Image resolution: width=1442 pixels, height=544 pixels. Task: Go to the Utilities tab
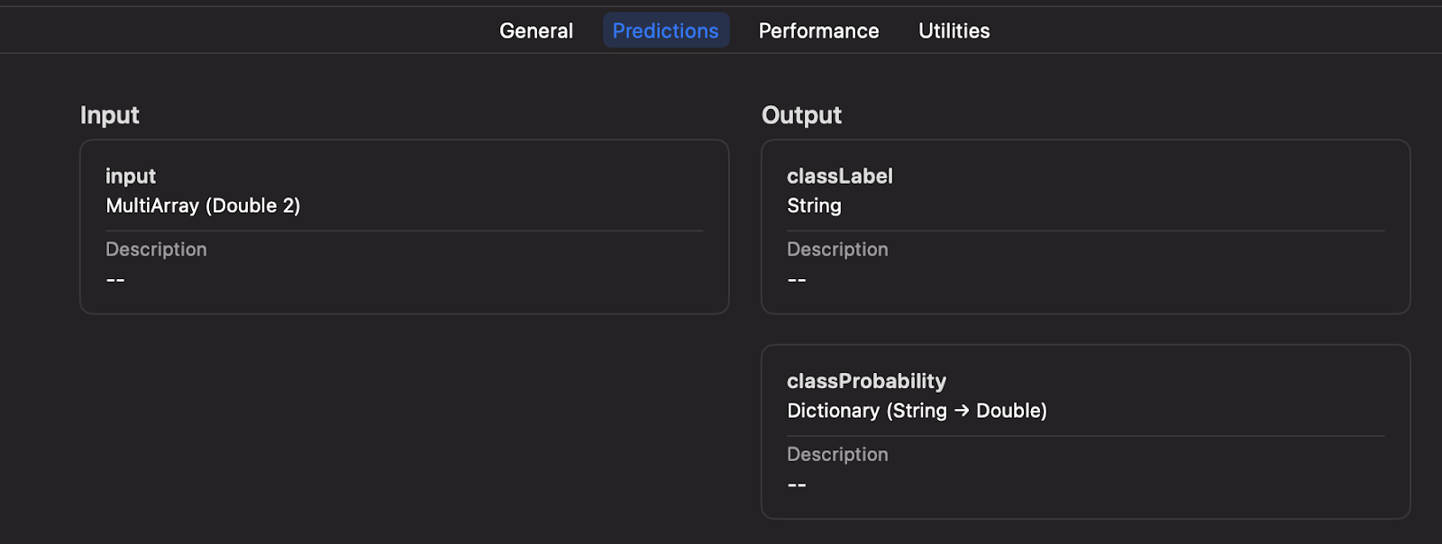[x=954, y=31]
